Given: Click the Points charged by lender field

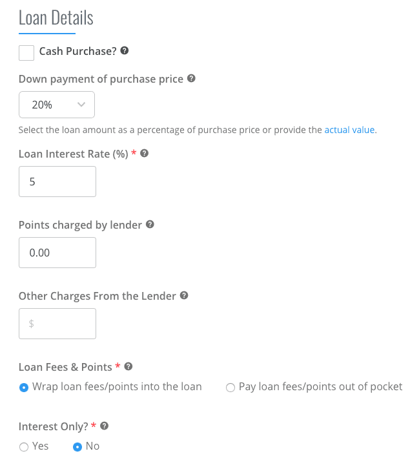Looking at the screenshot, I should click(57, 253).
